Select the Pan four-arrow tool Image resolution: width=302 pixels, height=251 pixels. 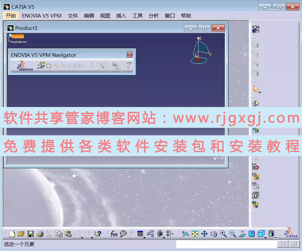[x=204, y=234]
